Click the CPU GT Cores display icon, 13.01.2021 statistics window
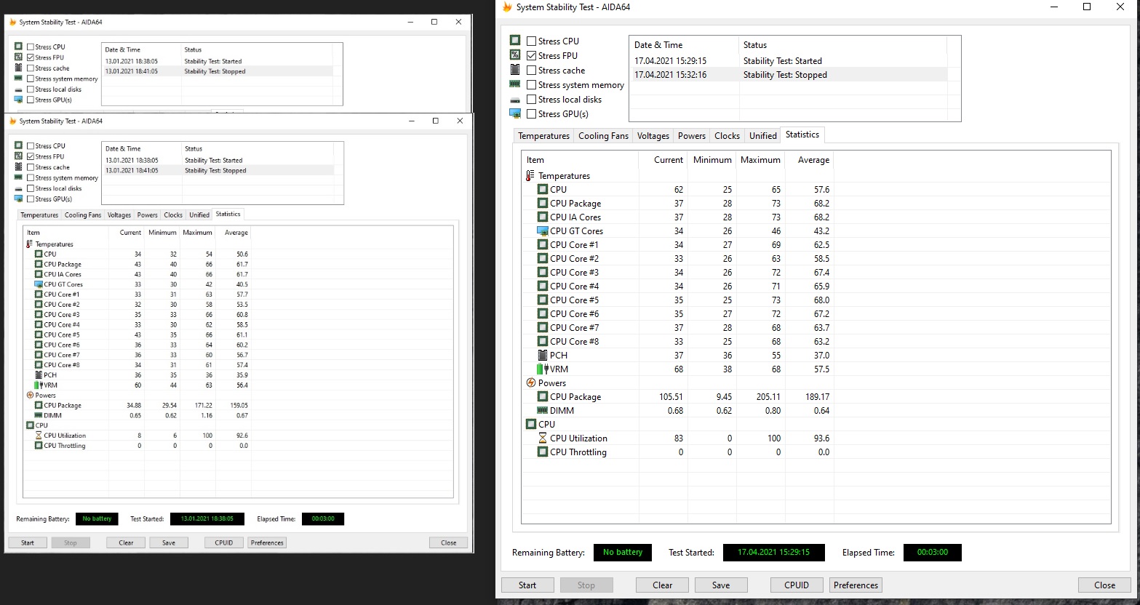This screenshot has height=605, width=1140. click(x=39, y=284)
